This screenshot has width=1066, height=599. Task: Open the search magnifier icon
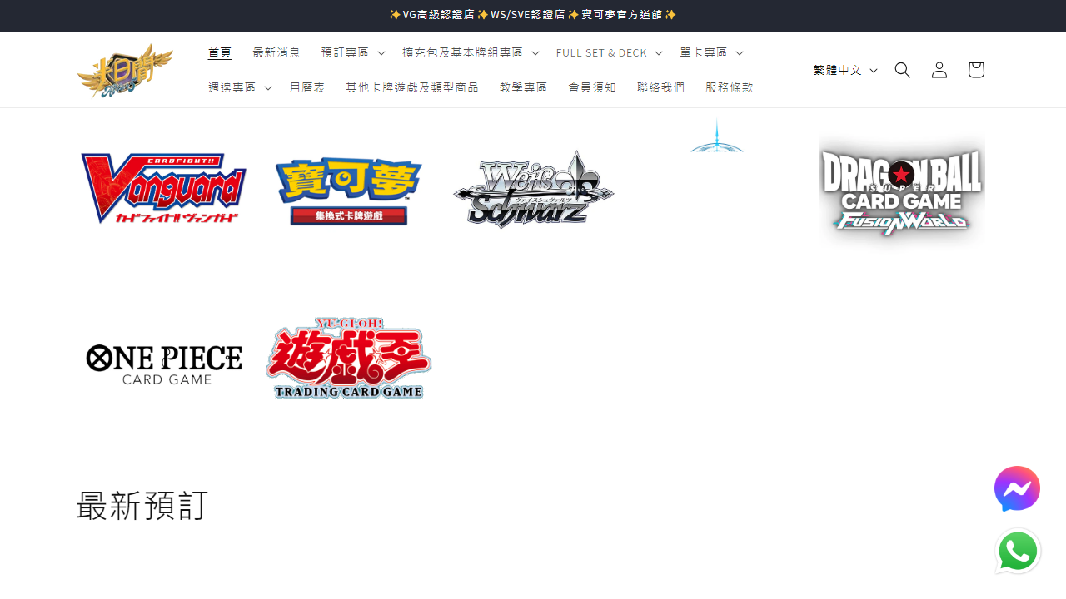(x=903, y=70)
